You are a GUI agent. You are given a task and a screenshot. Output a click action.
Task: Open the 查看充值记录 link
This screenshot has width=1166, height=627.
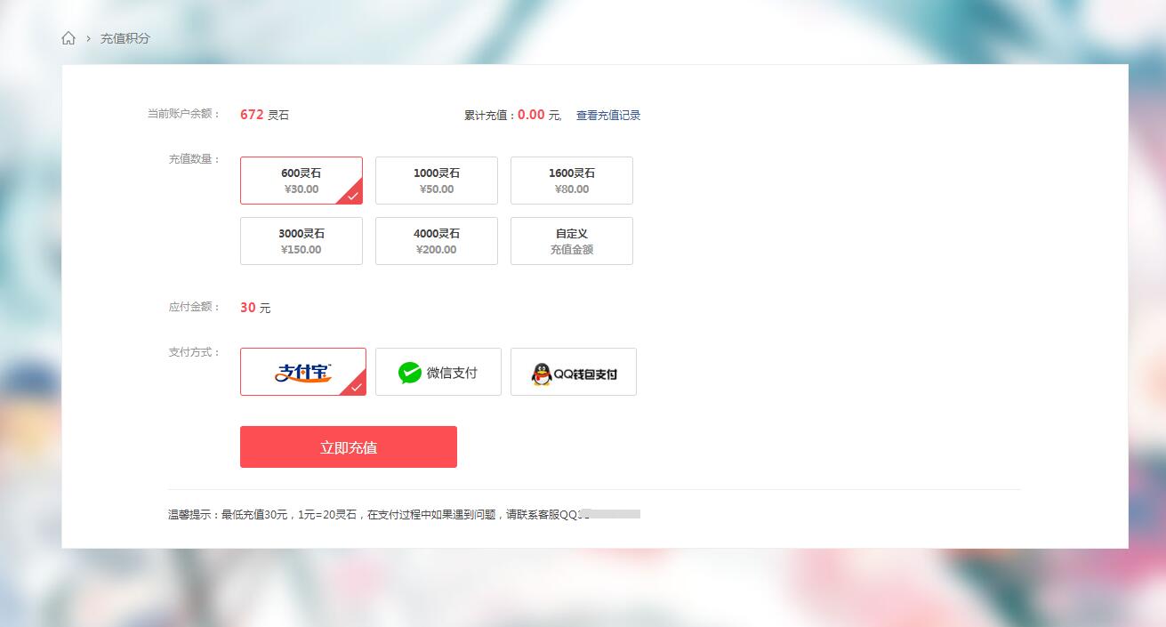[607, 116]
